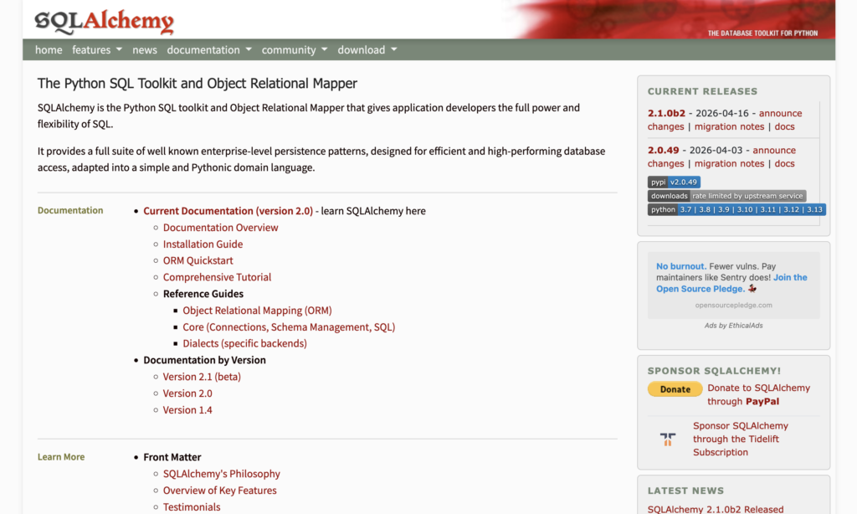
Task: Click the 2.1.0b2 release version
Action: pyautogui.click(x=666, y=113)
